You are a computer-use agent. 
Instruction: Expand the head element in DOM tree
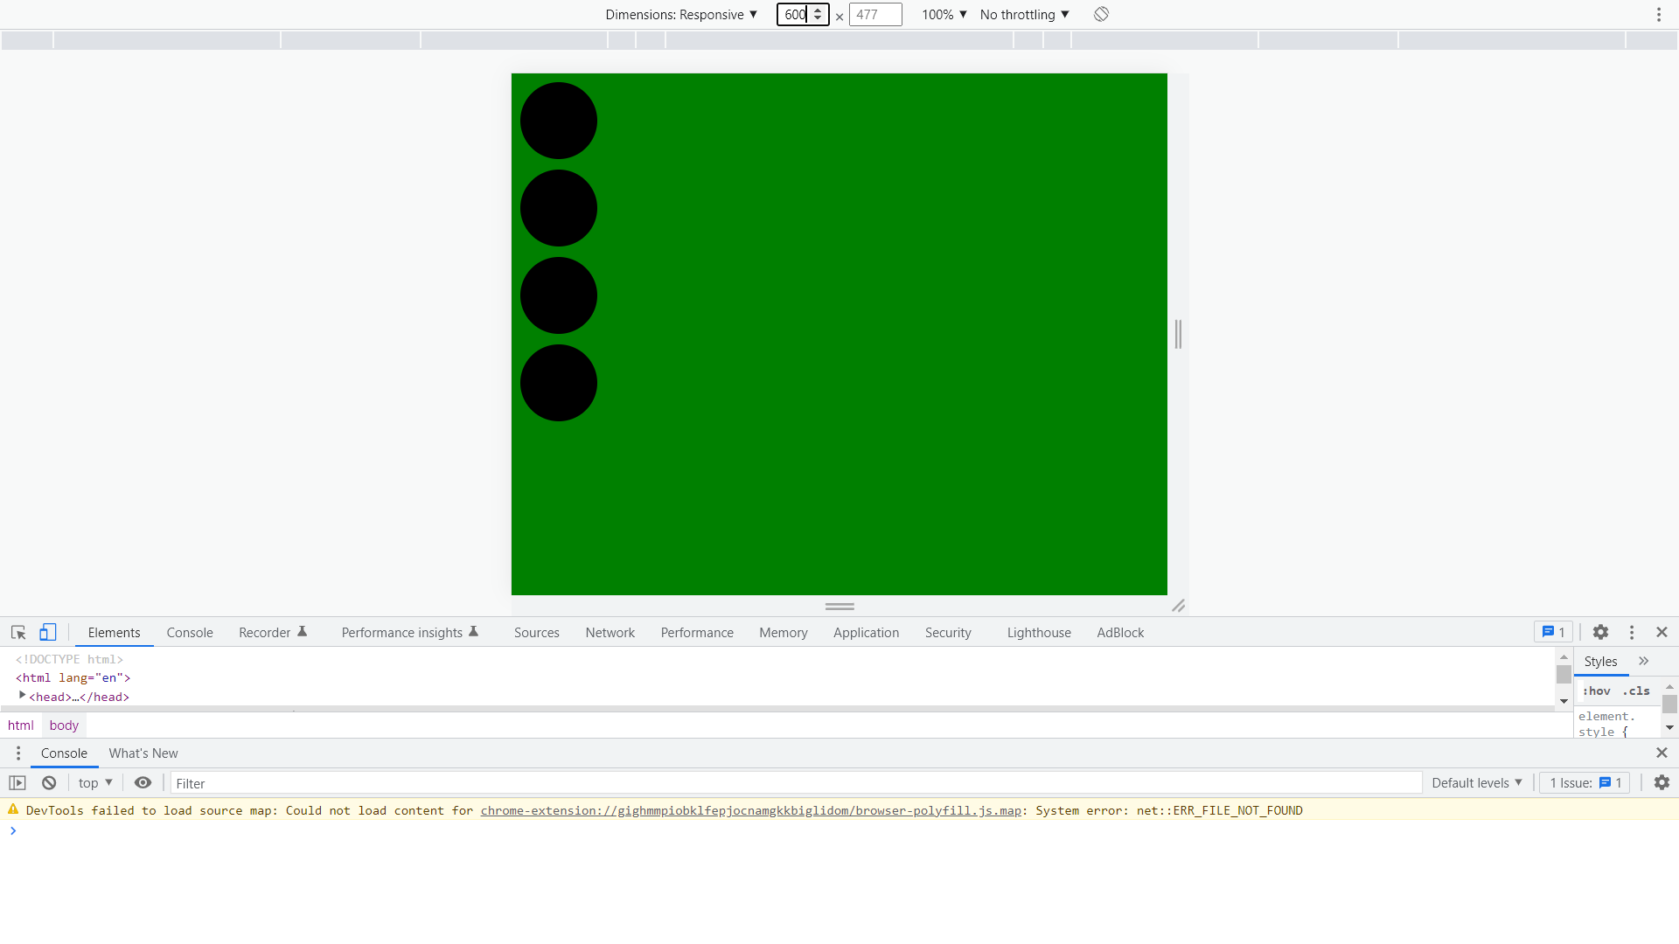click(23, 696)
